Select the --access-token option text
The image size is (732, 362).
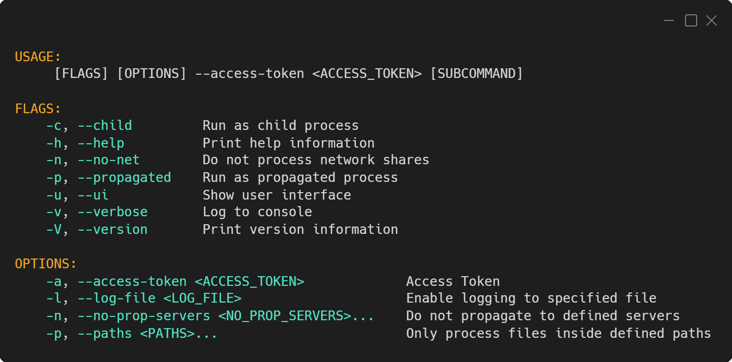click(x=131, y=281)
